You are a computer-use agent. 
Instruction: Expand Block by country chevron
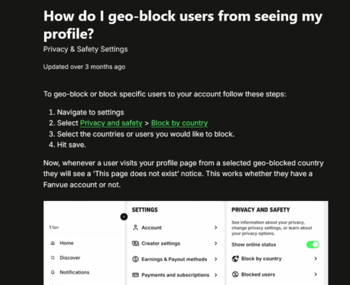[316, 259]
